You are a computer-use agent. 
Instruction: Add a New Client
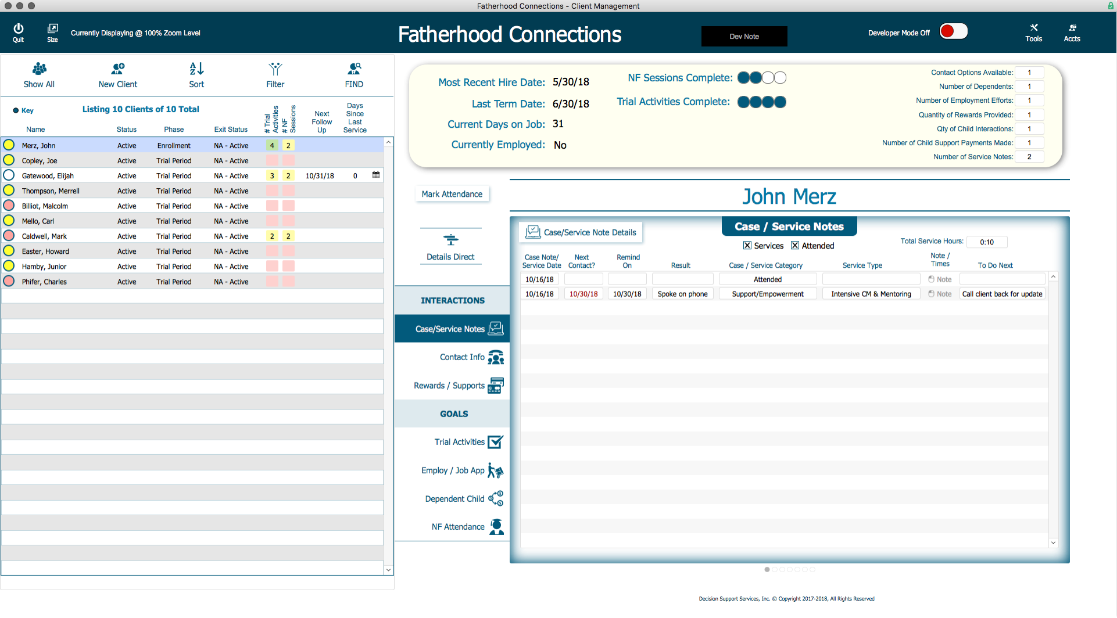[x=118, y=70]
